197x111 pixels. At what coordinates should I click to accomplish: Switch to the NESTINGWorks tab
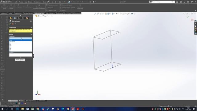pyautogui.click(x=76, y=13)
